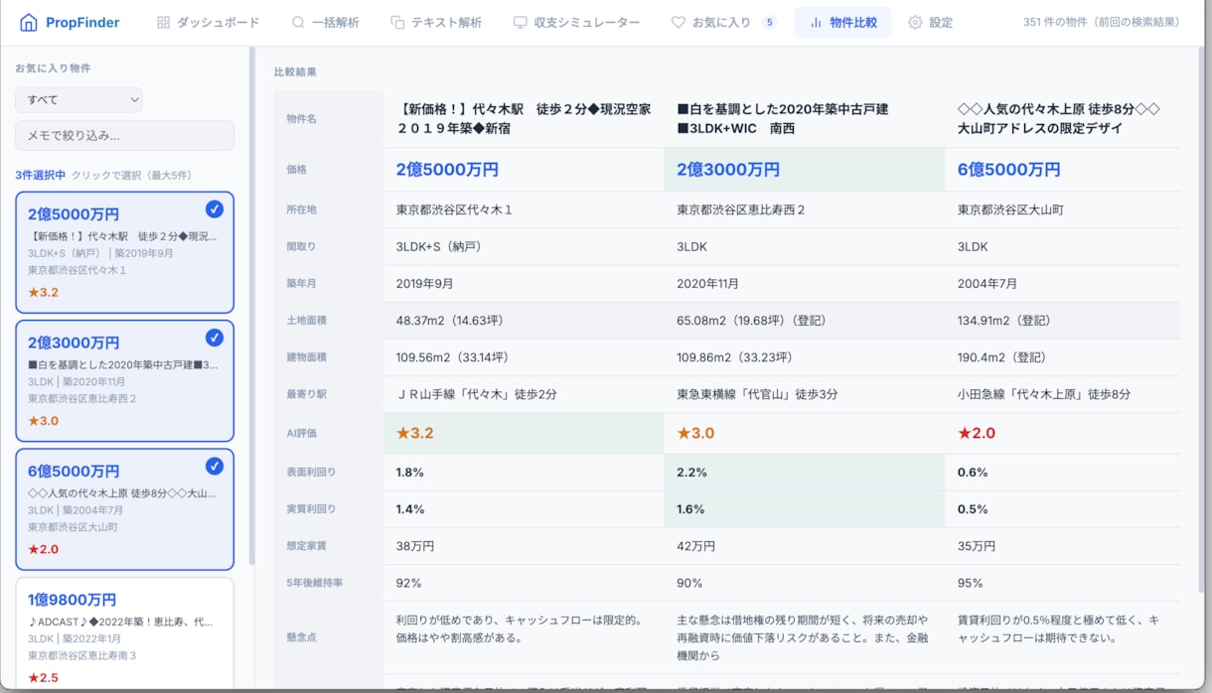Click the ★2.0 AI rating in table
The height and width of the screenshot is (693, 1212).
977,433
